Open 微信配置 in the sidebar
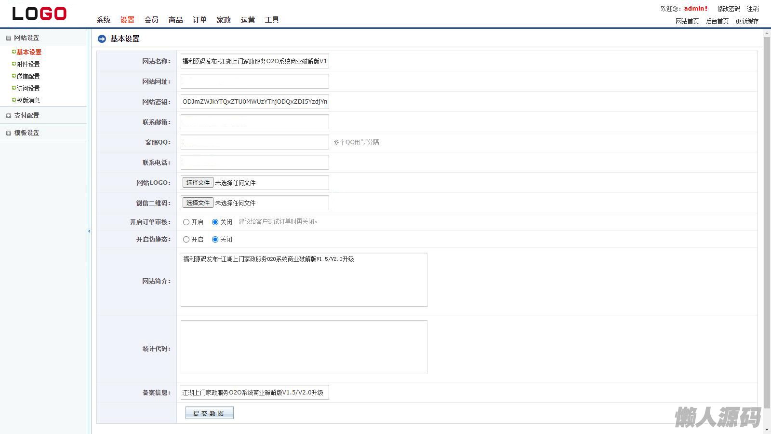Screen dimensions: 771x434 click(28, 76)
